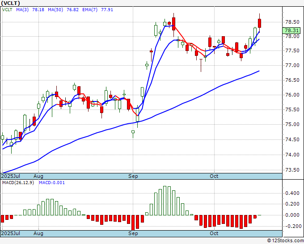The width and height of the screenshot is (304, 244).
Task: Click the 0.000 MACD axis label
Action: pyautogui.click(x=292, y=215)
